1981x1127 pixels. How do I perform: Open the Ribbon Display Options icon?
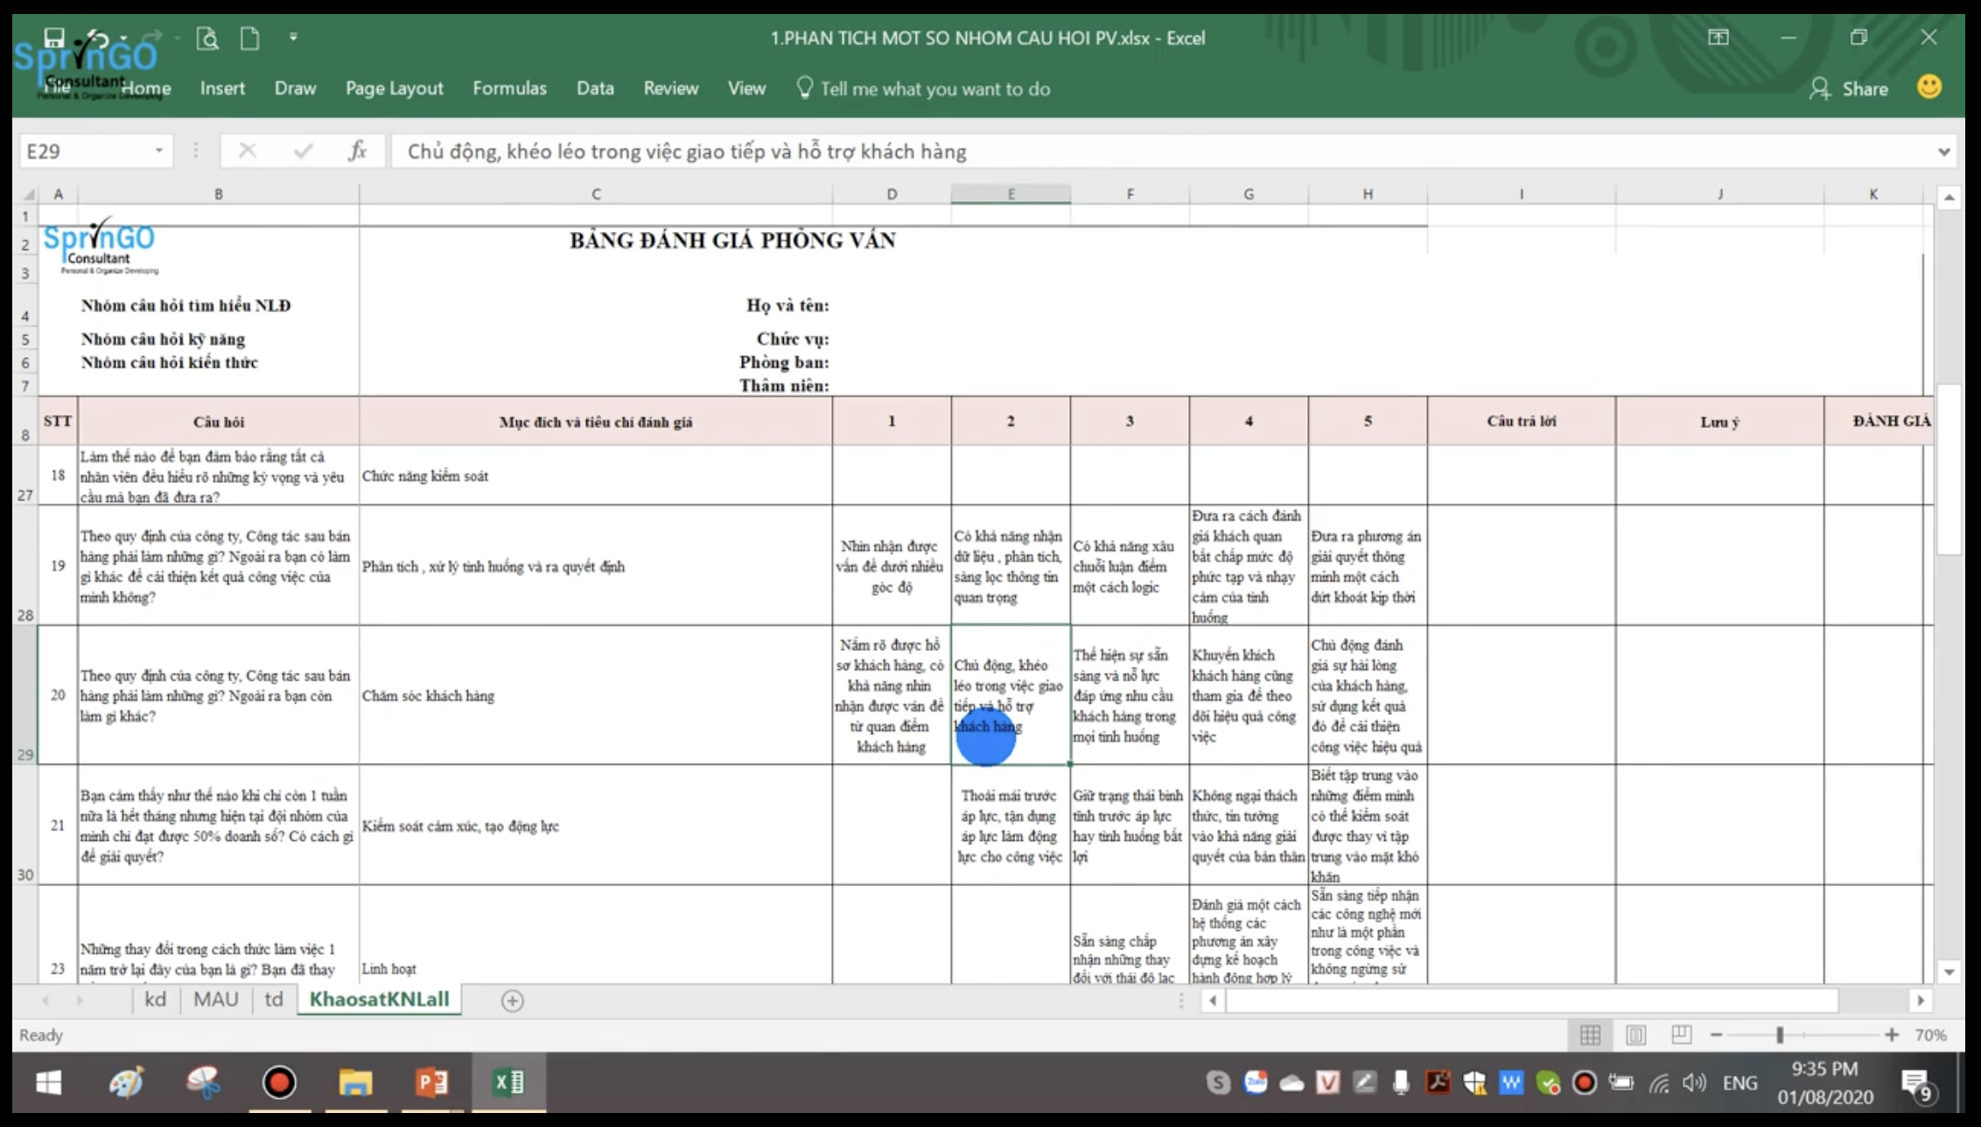coord(1718,38)
